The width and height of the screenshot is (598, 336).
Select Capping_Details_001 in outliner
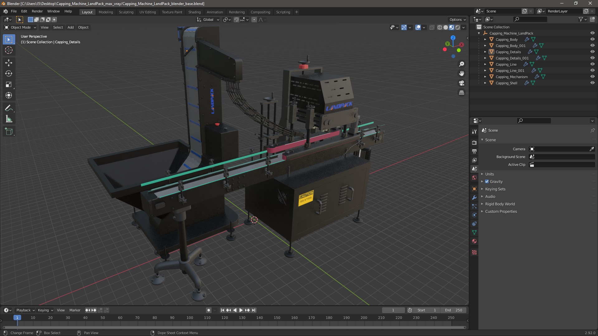click(x=512, y=58)
